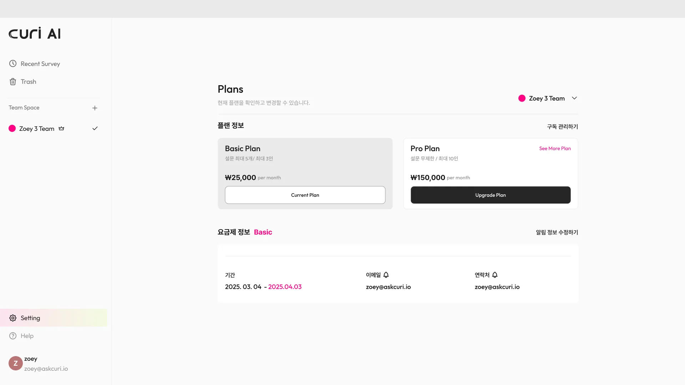Open the zoey user profile avatar
This screenshot has height=385, width=685.
(16, 363)
